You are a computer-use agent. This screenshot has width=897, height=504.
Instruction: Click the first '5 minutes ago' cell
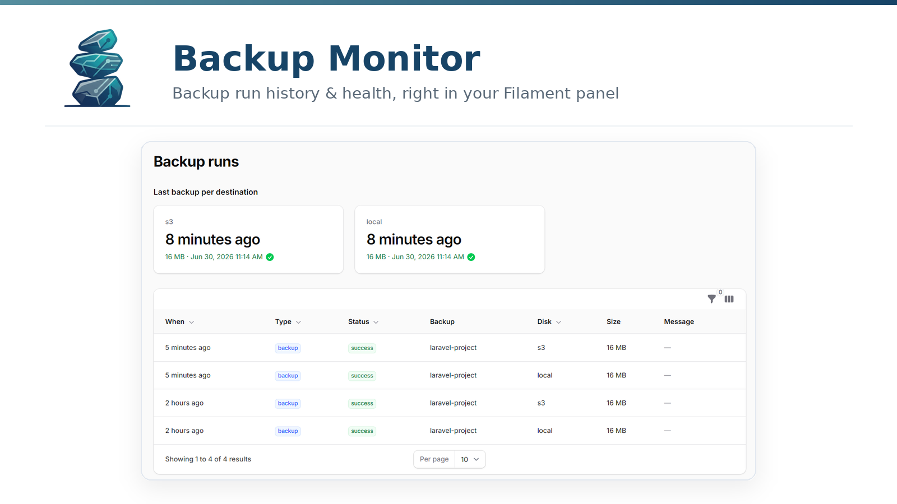pos(188,348)
